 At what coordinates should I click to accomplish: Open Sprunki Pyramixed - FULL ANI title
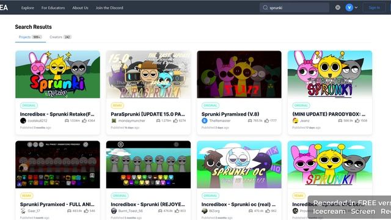pos(57,205)
